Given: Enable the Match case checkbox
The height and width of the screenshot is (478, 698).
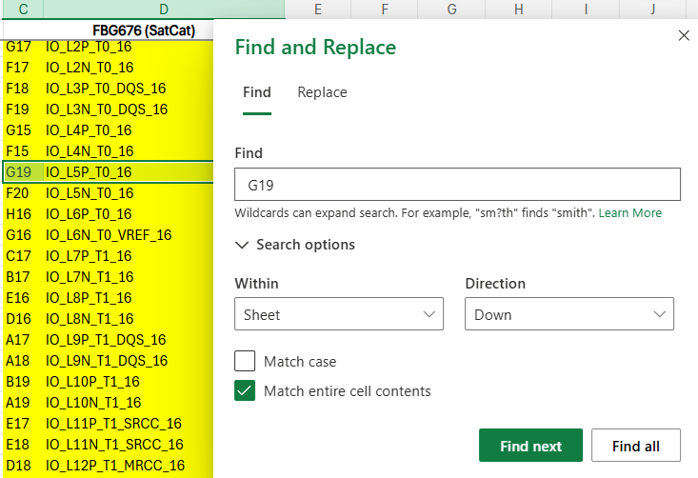Looking at the screenshot, I should 245,361.
